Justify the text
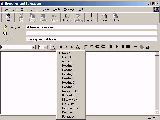This screenshot has width=160, height=120. point(128,47)
